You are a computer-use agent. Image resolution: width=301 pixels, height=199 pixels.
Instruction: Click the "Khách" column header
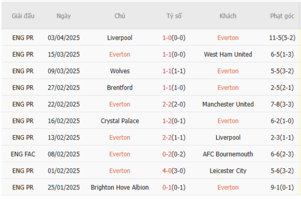point(228,16)
